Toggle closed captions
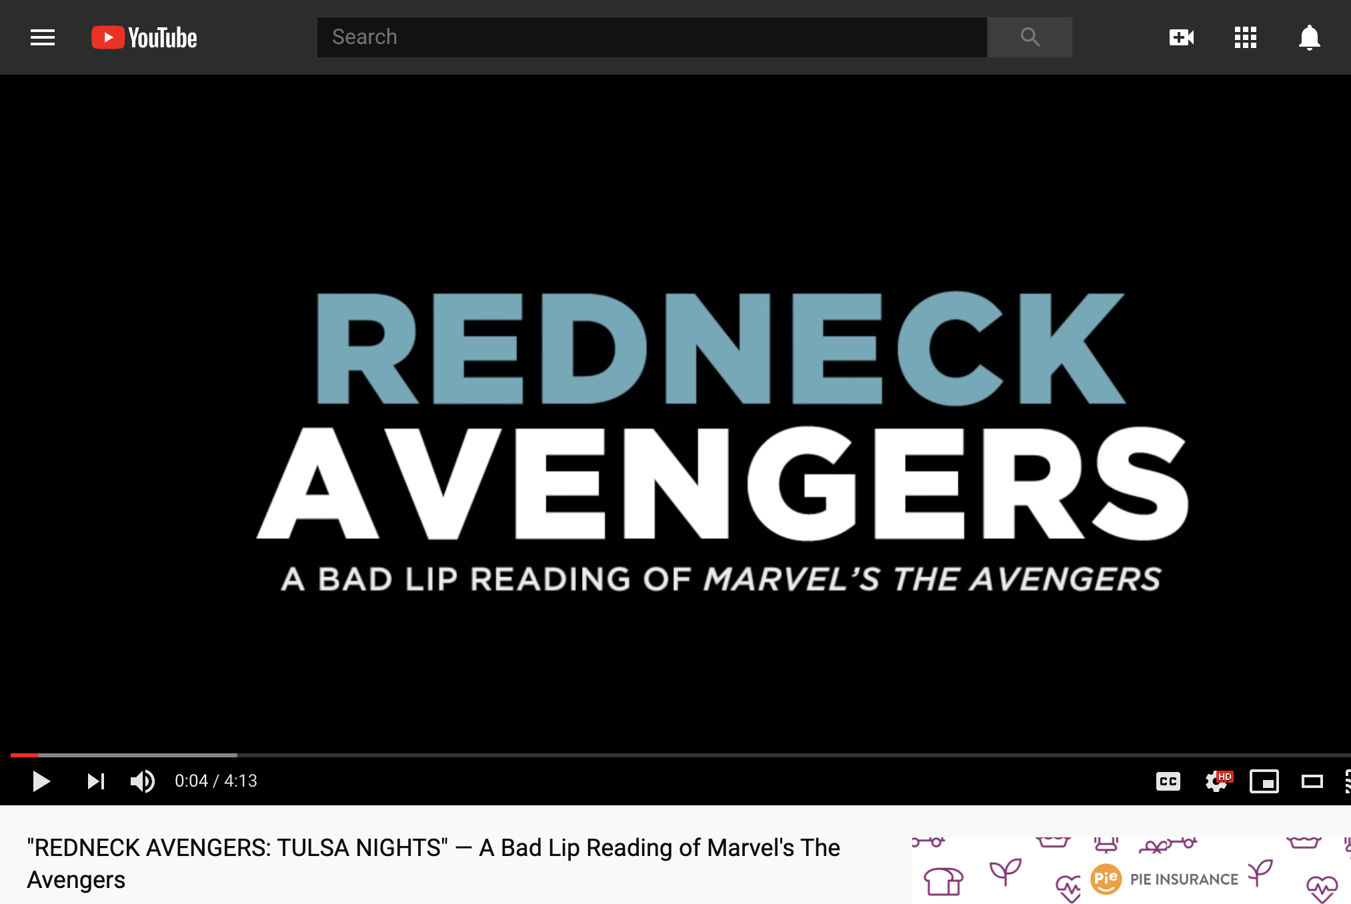Image resolution: width=1351 pixels, height=904 pixels. 1168,781
